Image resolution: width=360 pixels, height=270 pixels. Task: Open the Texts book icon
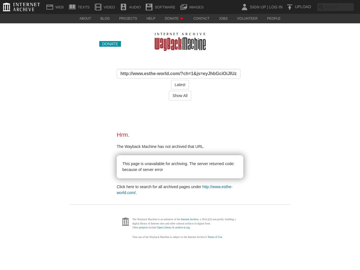tap(72, 7)
